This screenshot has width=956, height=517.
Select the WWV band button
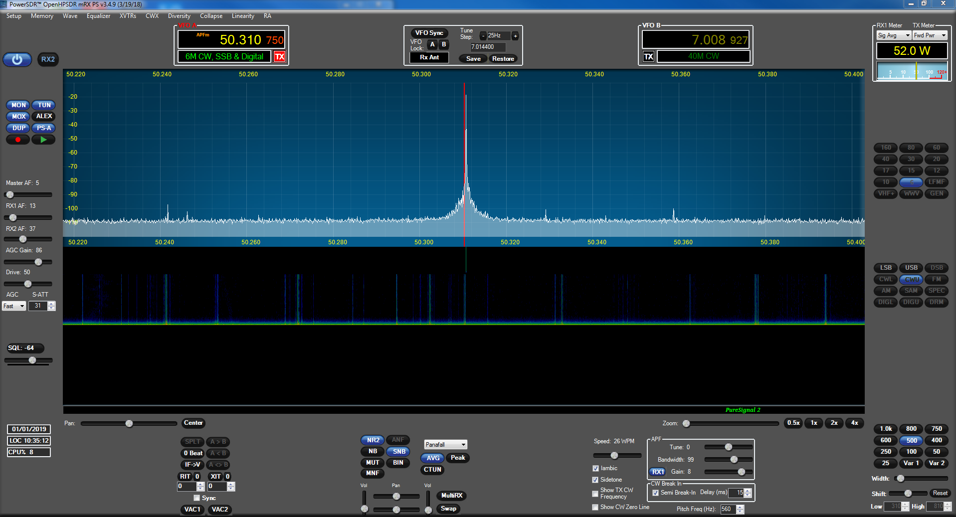coord(911,193)
